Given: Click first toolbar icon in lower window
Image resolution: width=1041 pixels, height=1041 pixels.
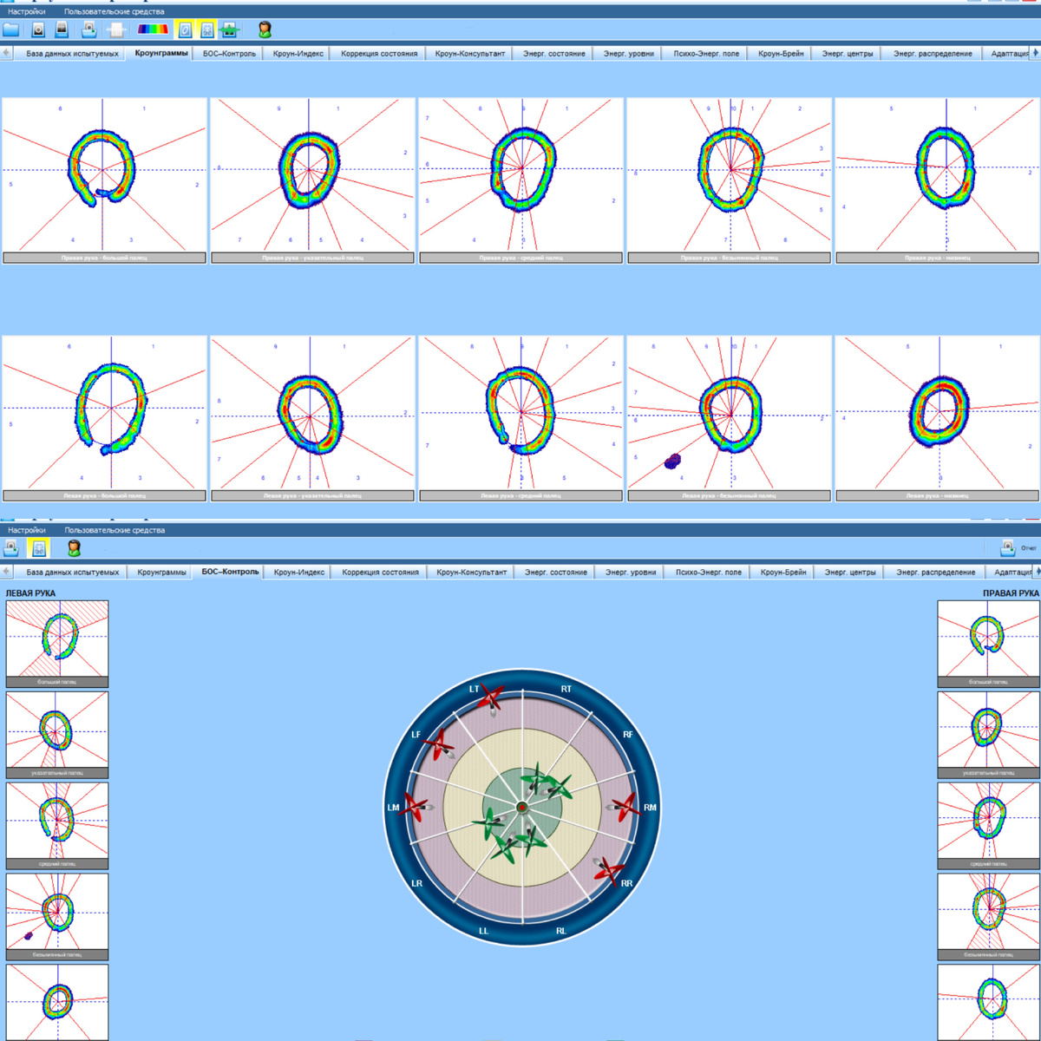Looking at the screenshot, I should [11, 547].
